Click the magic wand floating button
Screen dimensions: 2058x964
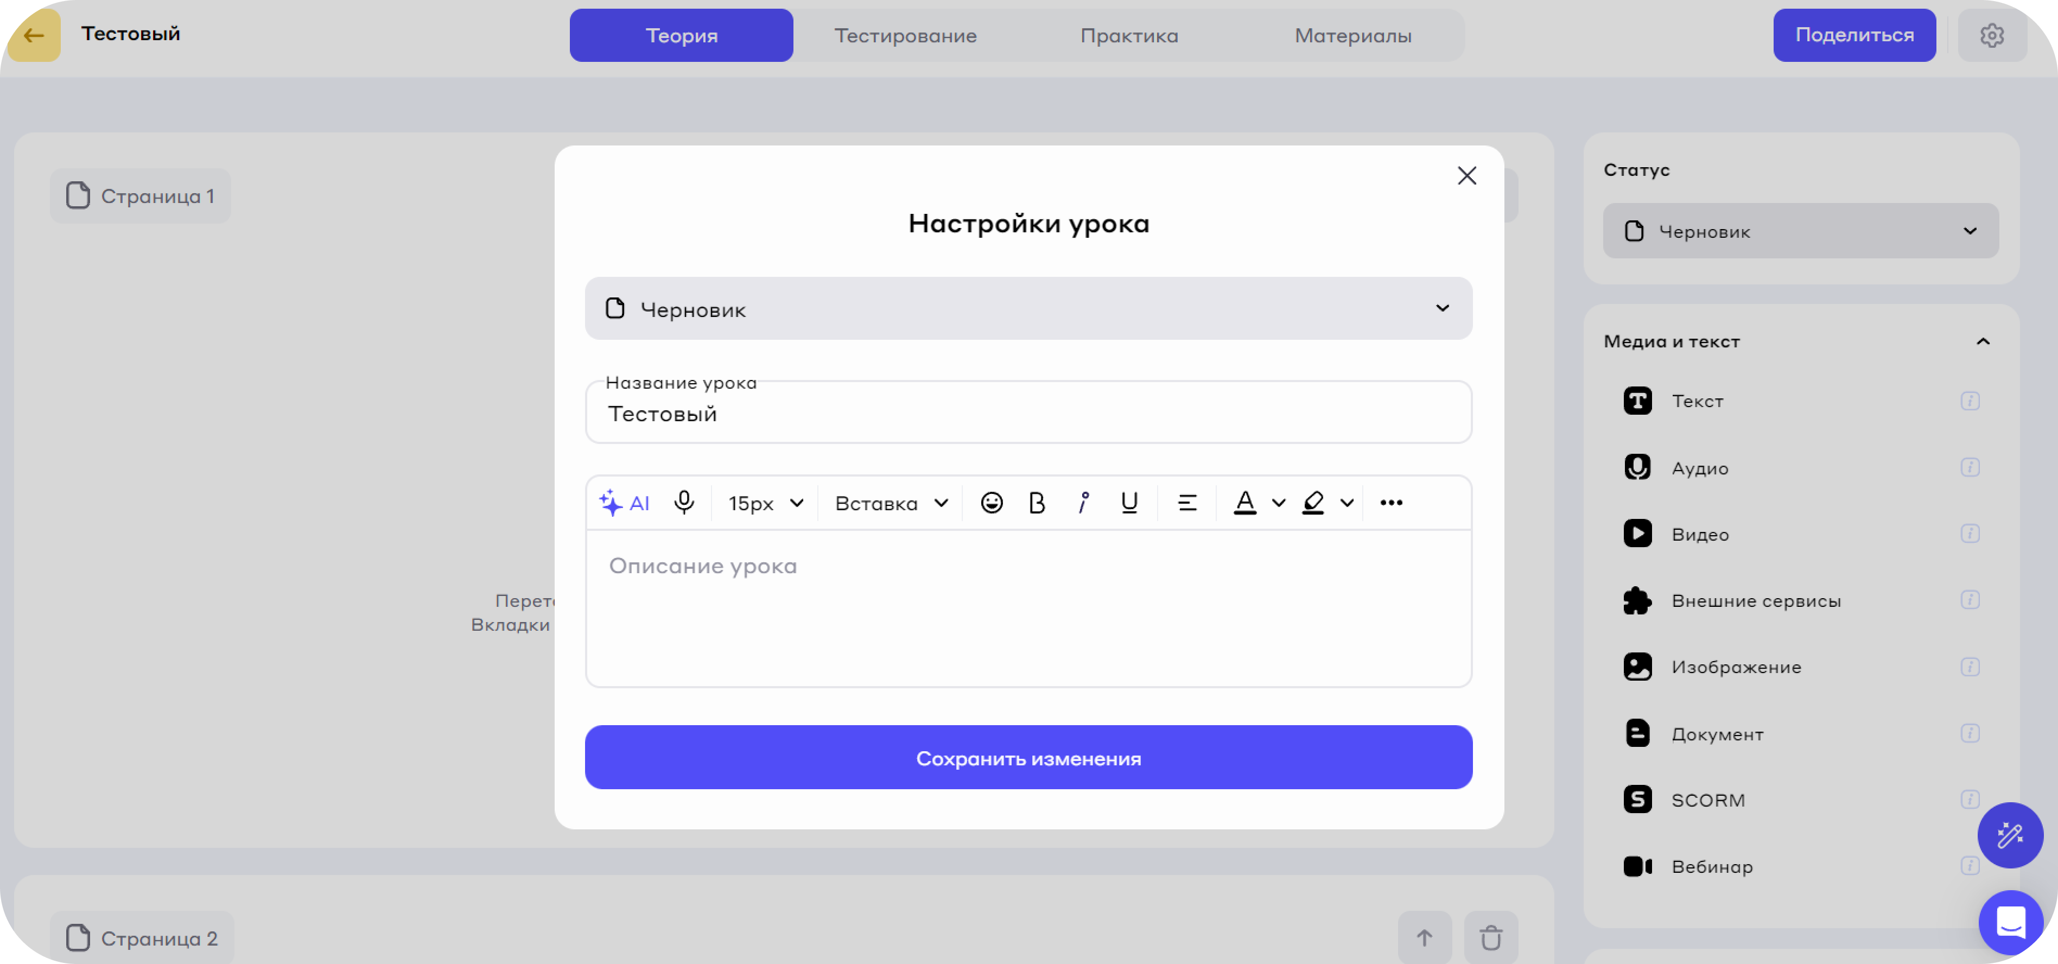[2010, 835]
